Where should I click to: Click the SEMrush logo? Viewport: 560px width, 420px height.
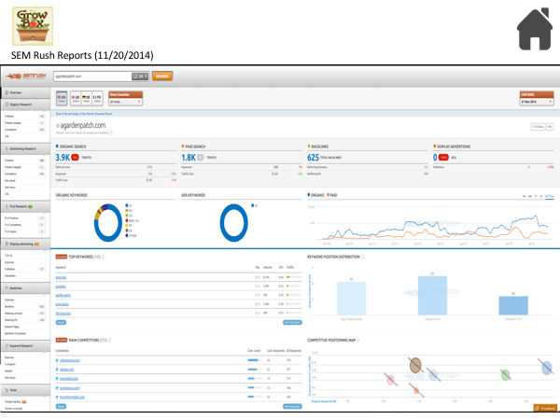click(26, 77)
